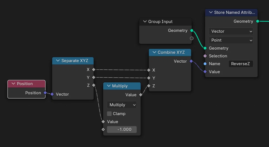Click Combine XYZ Y input socket
The image size is (269, 147).
pos(149,78)
